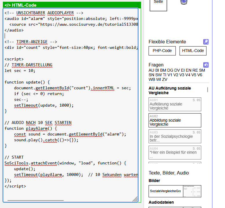Select question AU03 In der Sozialpsychologie
Viewport: 225px width, 208px height.
pos(175,137)
